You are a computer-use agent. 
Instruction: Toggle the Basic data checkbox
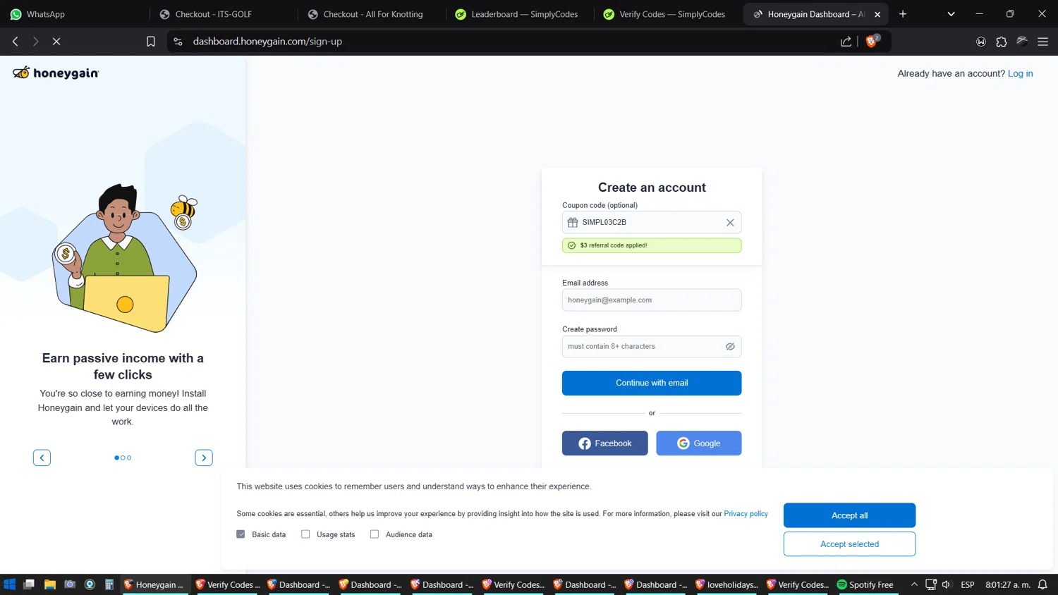pyautogui.click(x=241, y=534)
